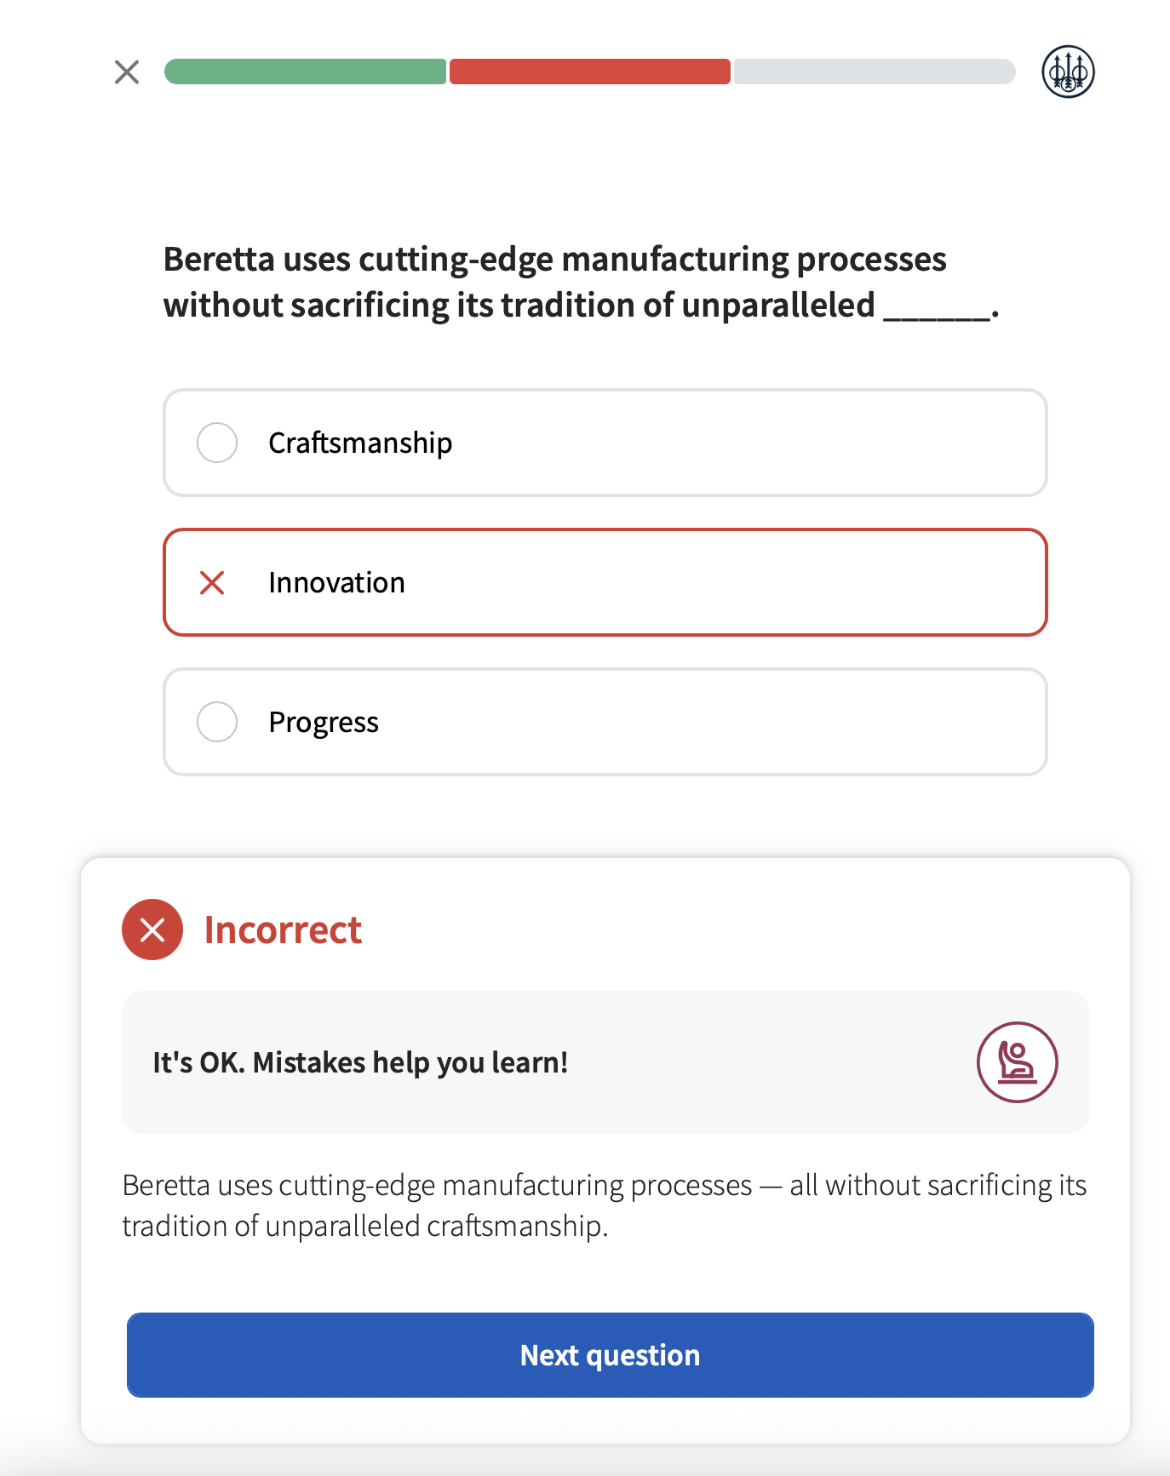
Task: Close the quiz with the X icon
Action: [x=127, y=72]
